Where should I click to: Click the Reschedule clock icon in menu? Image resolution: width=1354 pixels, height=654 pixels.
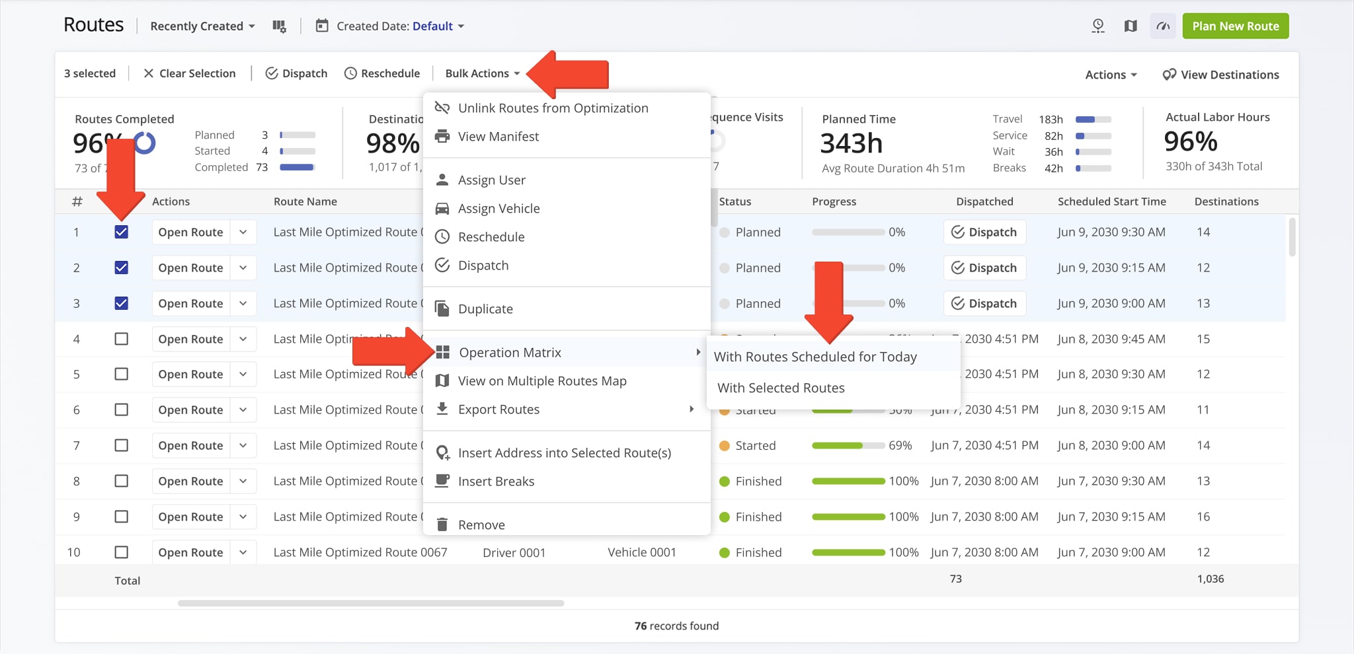point(442,236)
